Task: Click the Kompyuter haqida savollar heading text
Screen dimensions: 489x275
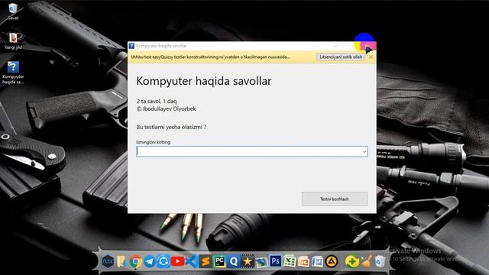Action: coord(204,81)
